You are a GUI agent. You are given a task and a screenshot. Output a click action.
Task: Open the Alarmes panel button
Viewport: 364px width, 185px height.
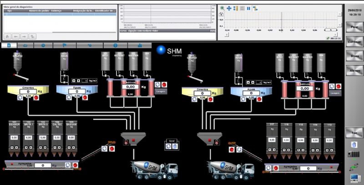pos(354,70)
